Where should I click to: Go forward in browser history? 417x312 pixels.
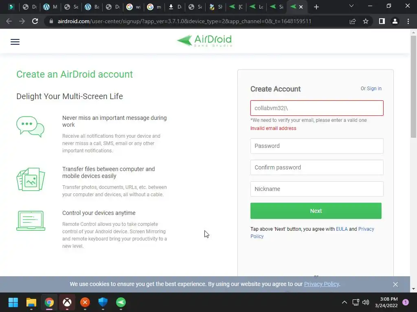[22, 21]
